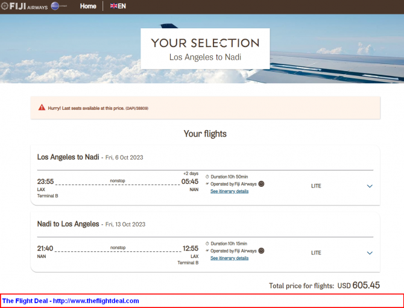Image resolution: width=404 pixels, height=308 pixels.
Task: Click 'Duration 10h 15min' text
Action: (x=229, y=244)
